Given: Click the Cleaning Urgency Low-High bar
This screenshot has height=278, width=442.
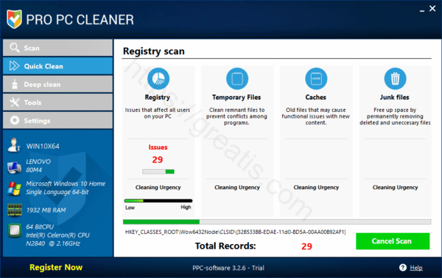Looking at the screenshot, I should pyautogui.click(x=158, y=201).
